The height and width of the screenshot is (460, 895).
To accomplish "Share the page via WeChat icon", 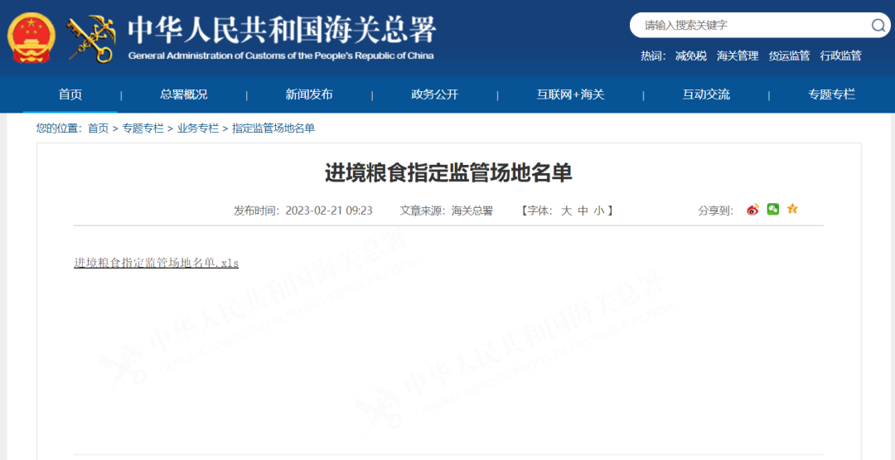I will pyautogui.click(x=772, y=210).
